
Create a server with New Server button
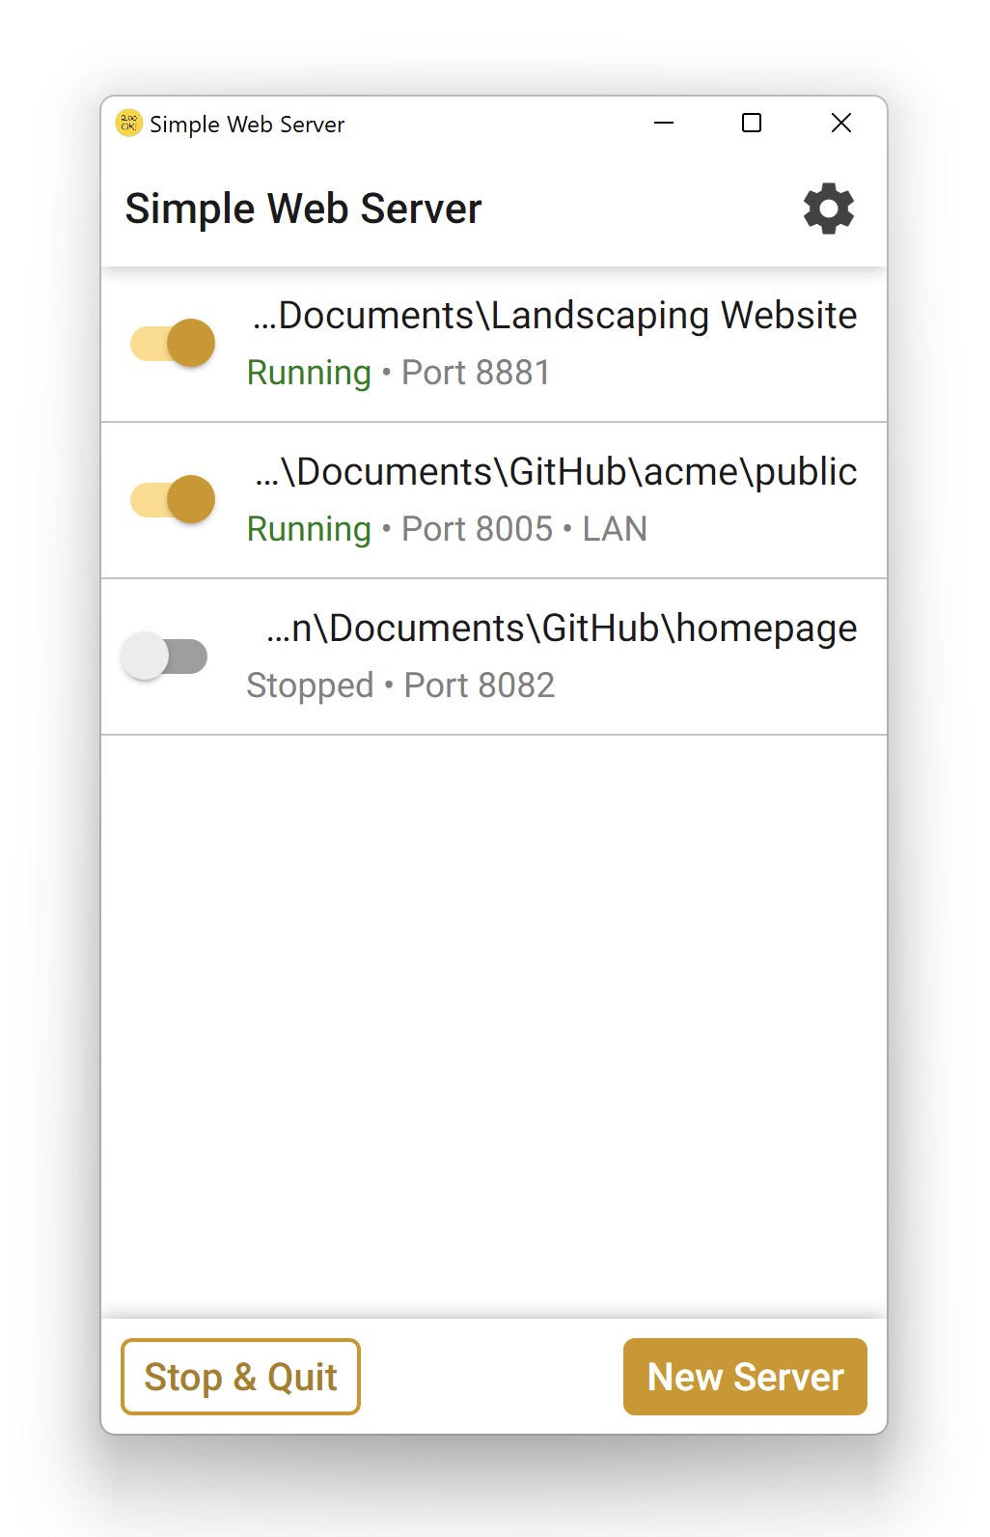pyautogui.click(x=745, y=1377)
